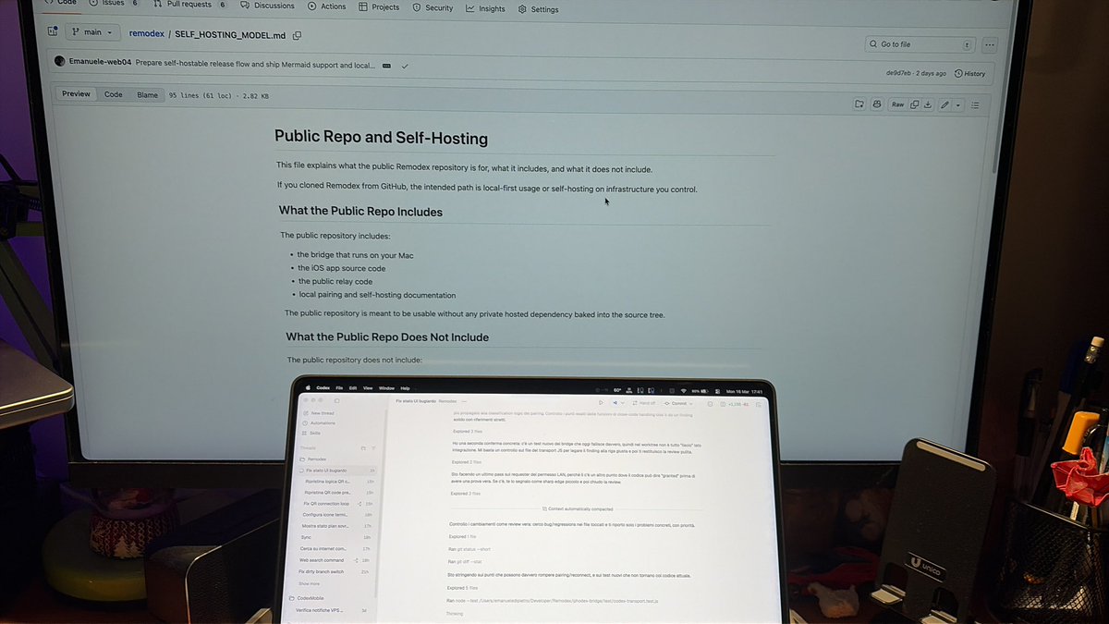Open Skills in Codex sidebar

pyautogui.click(x=313, y=433)
